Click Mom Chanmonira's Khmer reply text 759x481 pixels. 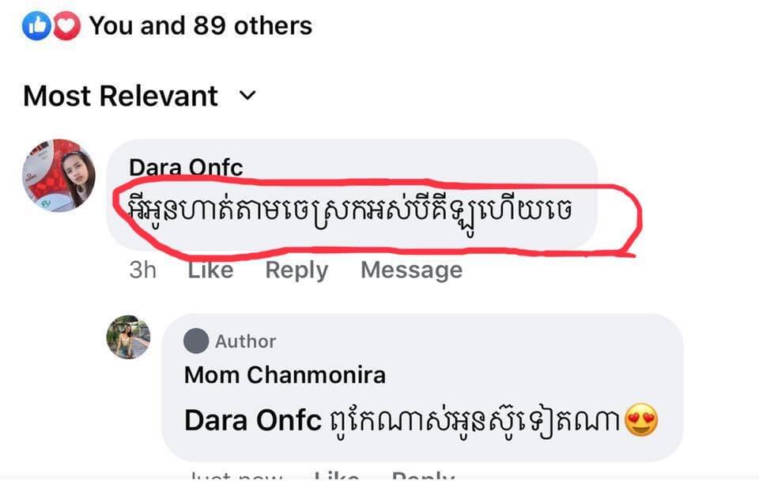pos(474,422)
